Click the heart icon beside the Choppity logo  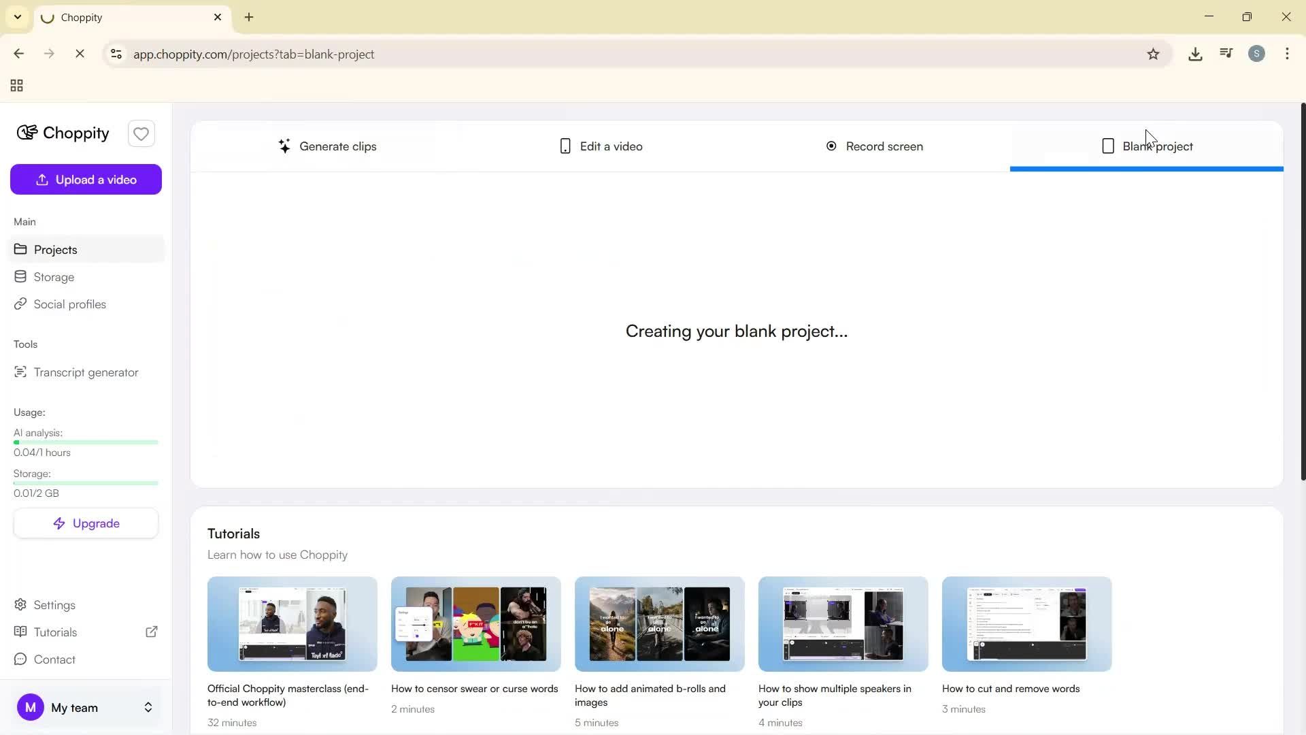click(141, 133)
